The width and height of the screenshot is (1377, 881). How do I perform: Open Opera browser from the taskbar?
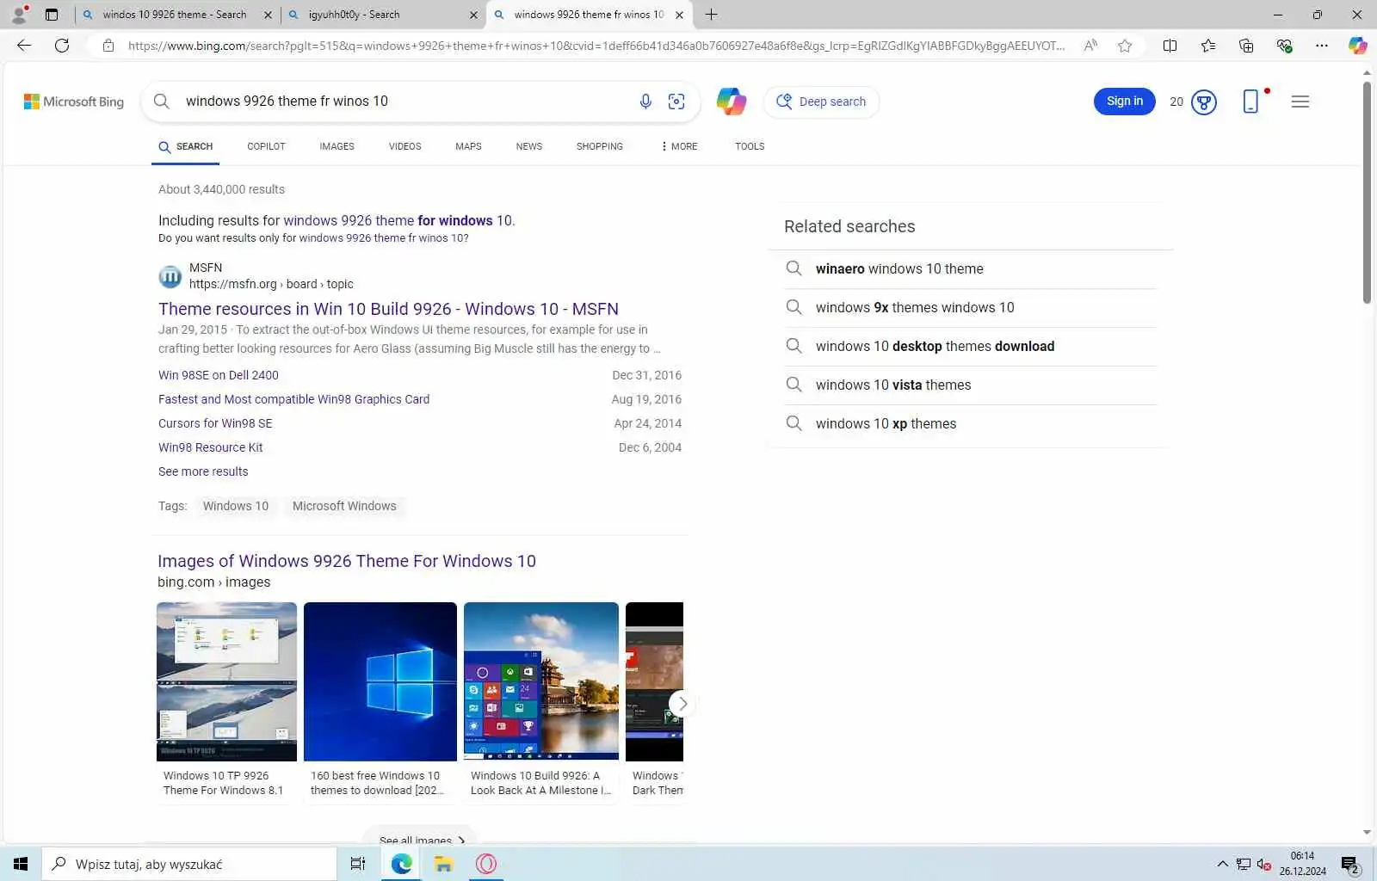point(486,864)
